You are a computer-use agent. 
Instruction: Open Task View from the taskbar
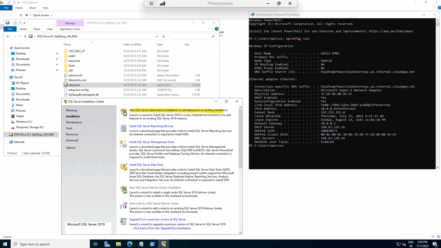click(95, 244)
